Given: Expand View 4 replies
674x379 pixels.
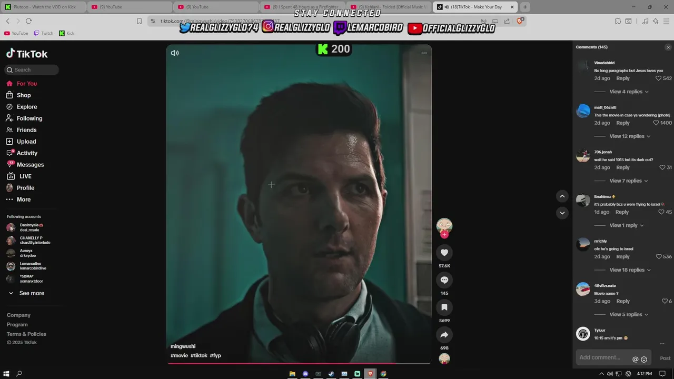Looking at the screenshot, I should [629, 92].
